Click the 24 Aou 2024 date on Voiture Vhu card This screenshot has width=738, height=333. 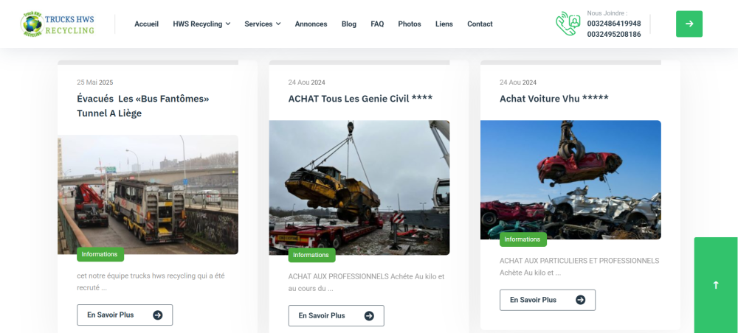(518, 83)
